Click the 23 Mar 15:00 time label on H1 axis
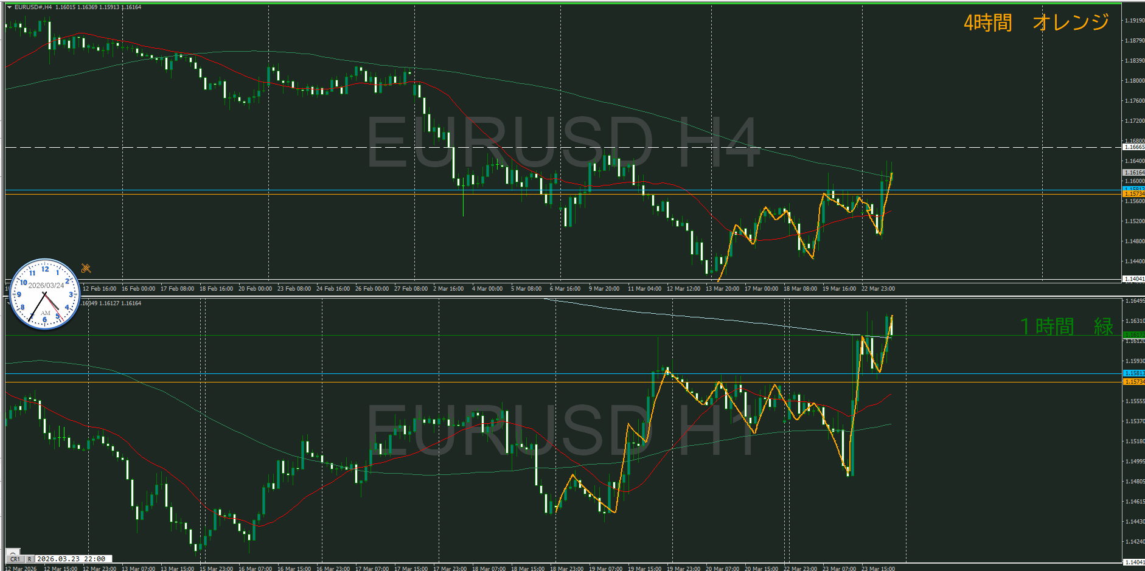 (x=878, y=569)
